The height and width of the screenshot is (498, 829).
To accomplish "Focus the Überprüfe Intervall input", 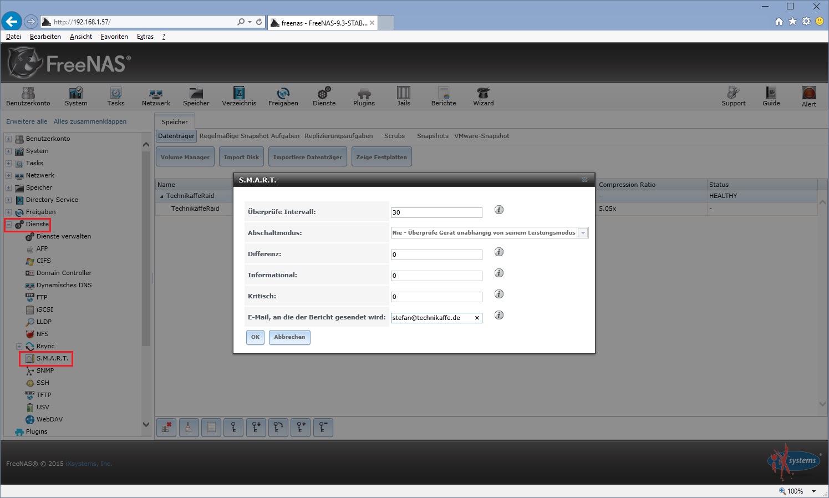I will (436, 212).
